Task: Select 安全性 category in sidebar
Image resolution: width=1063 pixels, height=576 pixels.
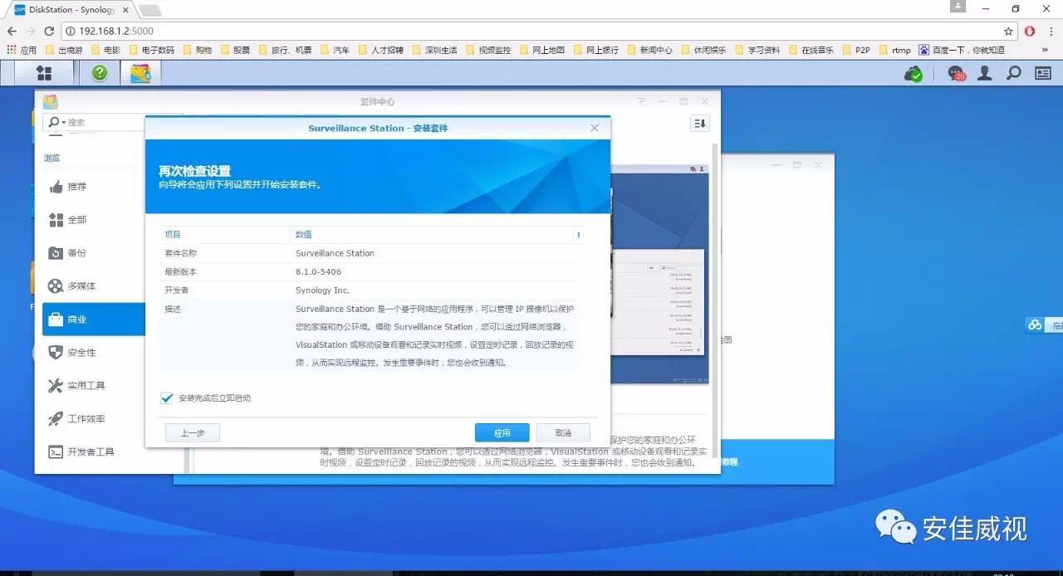Action: coord(81,353)
